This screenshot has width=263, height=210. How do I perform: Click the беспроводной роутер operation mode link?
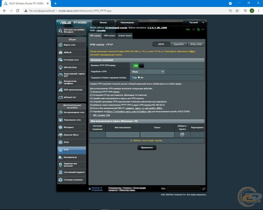click(x=116, y=28)
